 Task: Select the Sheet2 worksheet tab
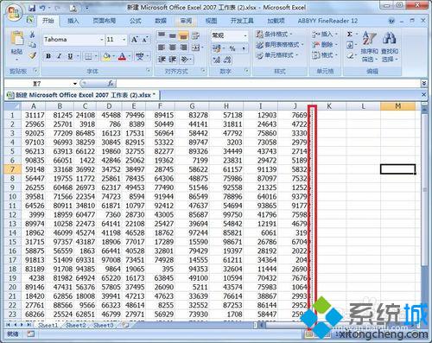point(75,325)
